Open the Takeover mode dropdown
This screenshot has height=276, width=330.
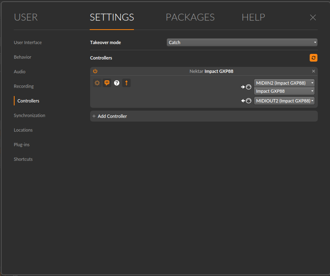point(242,43)
